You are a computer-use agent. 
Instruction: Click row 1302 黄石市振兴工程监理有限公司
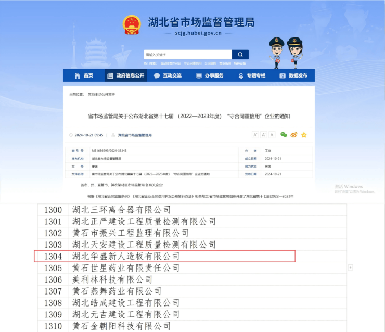pyautogui.click(x=192, y=233)
